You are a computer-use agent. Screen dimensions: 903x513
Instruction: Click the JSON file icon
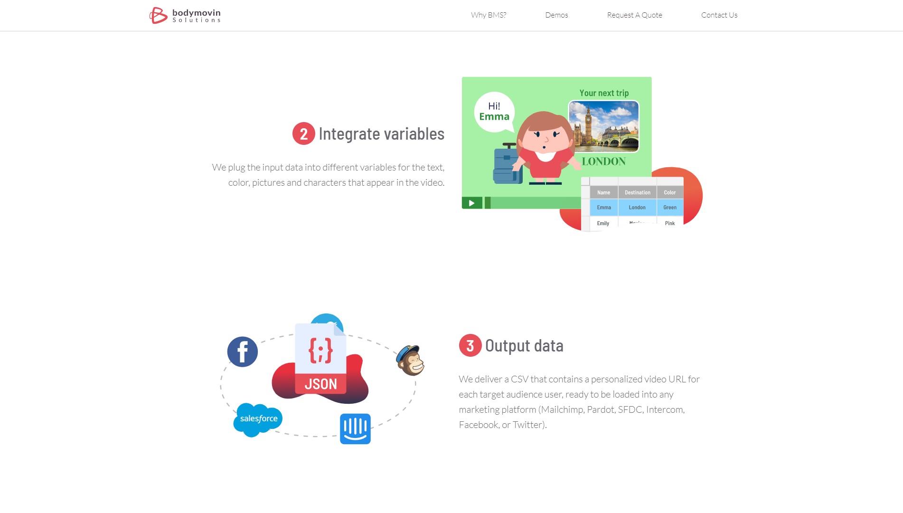pos(320,359)
